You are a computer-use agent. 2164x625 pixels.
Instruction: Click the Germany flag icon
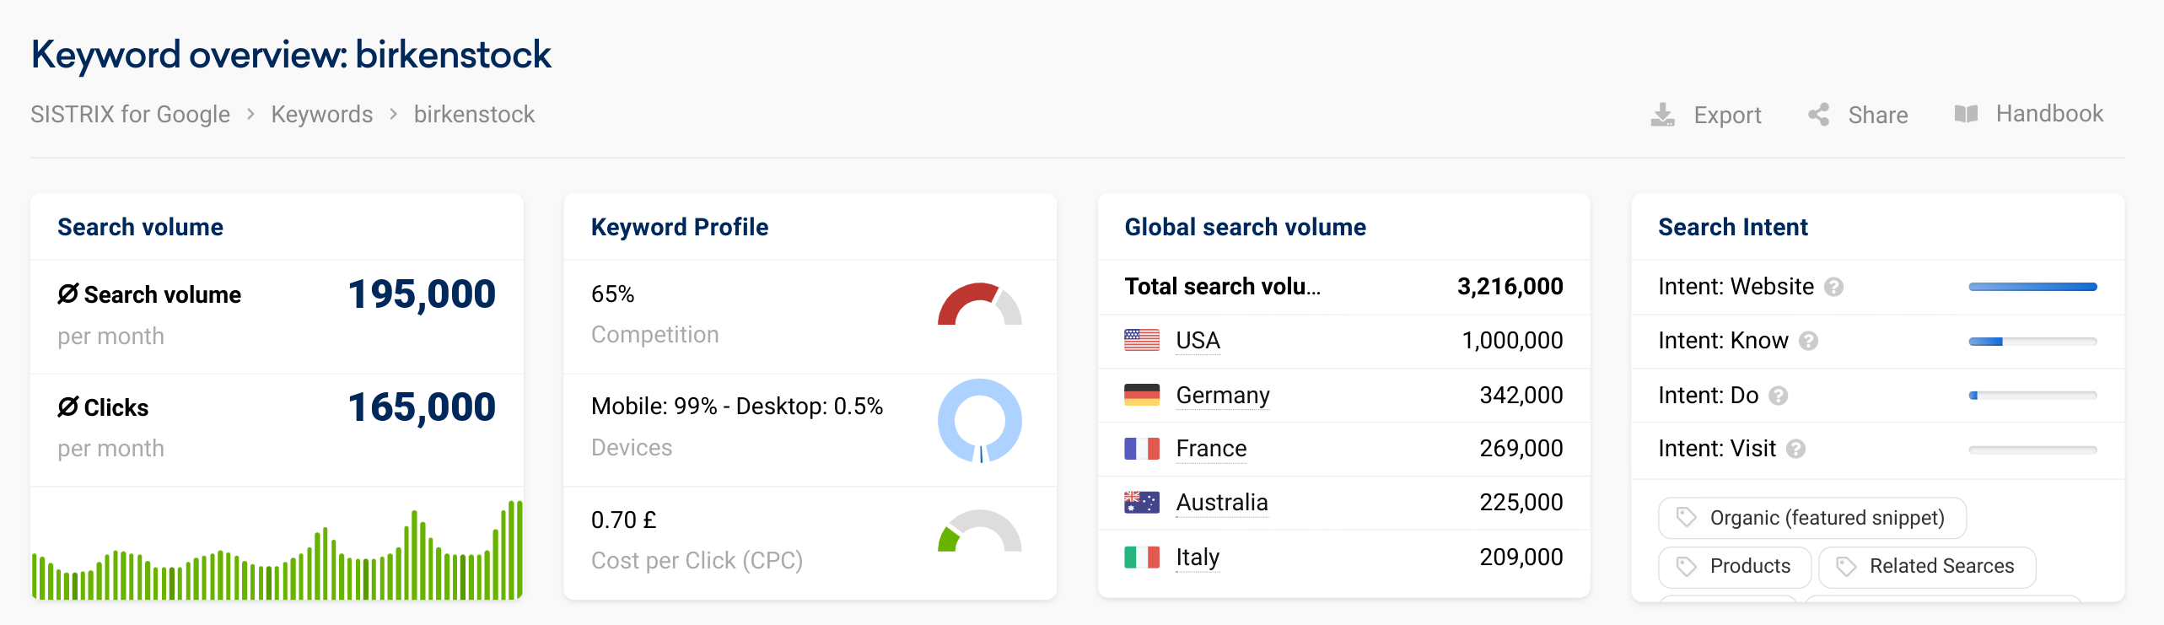pyautogui.click(x=1142, y=395)
